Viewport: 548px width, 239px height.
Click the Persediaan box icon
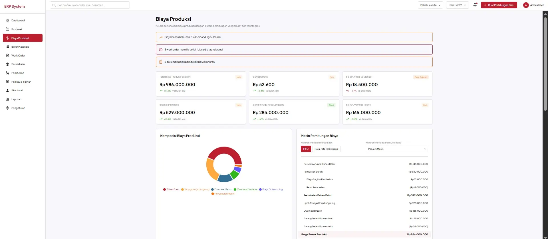point(7,64)
